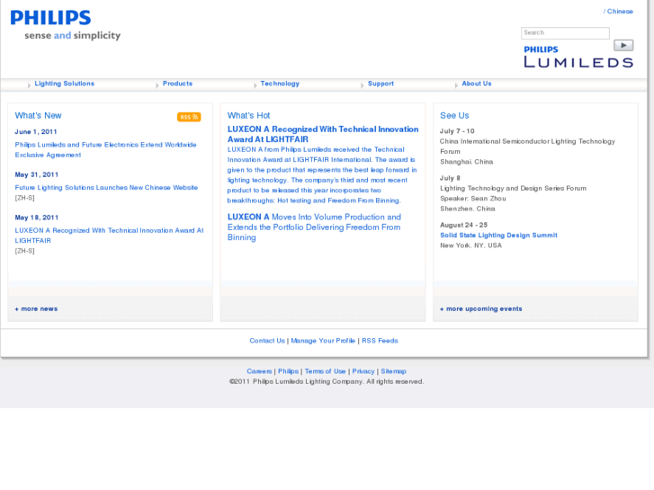The image size is (654, 490).
Task: Open the Technology menu
Action: (x=280, y=84)
